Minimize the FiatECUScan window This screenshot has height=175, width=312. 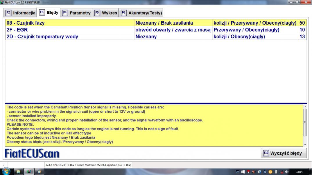point(291,2)
